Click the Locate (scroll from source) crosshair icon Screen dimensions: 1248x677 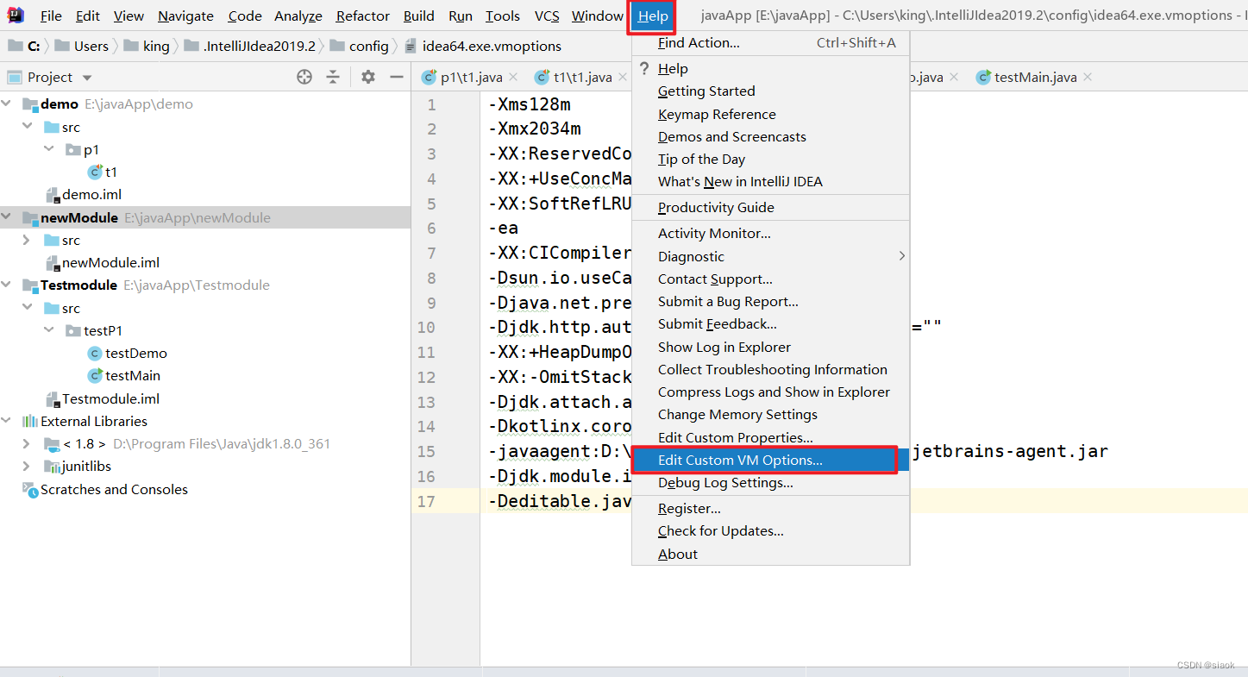point(304,77)
